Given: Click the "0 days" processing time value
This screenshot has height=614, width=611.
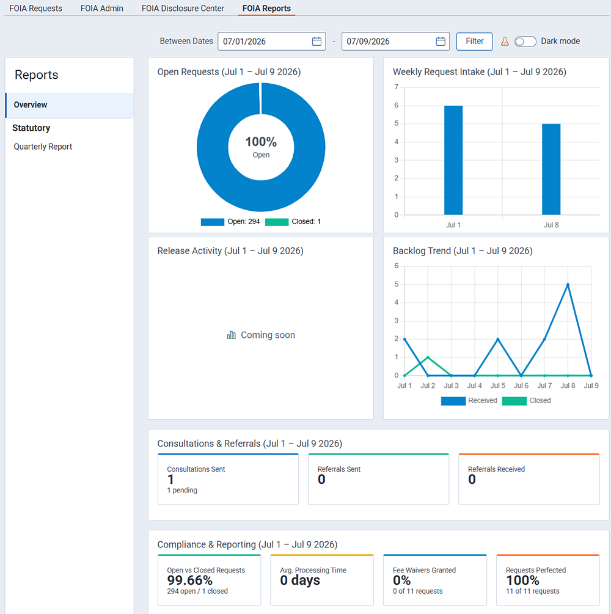Looking at the screenshot, I should click(x=300, y=580).
